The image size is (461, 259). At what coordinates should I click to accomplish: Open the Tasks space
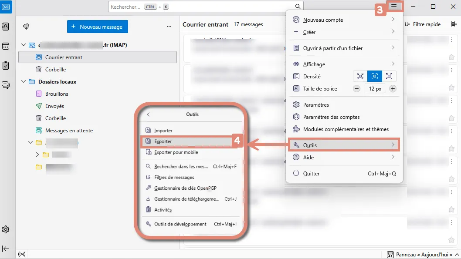click(x=6, y=65)
